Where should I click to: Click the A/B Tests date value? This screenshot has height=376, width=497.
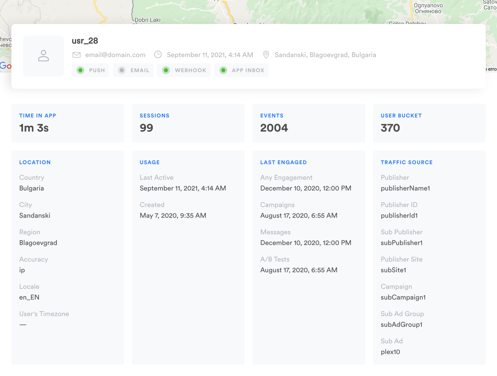[299, 270]
